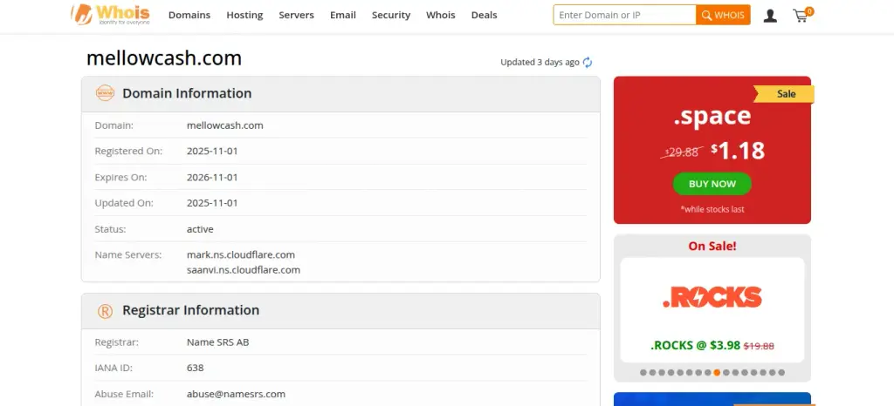Image resolution: width=894 pixels, height=406 pixels.
Task: Select registrar value Name SRS AB
Action: point(217,342)
